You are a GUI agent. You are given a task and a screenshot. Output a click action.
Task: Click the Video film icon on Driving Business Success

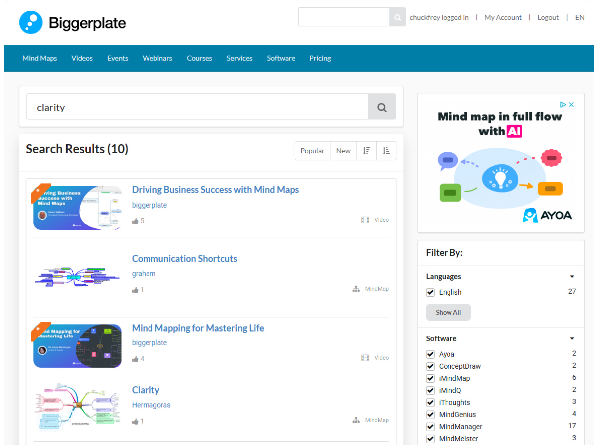click(x=365, y=220)
